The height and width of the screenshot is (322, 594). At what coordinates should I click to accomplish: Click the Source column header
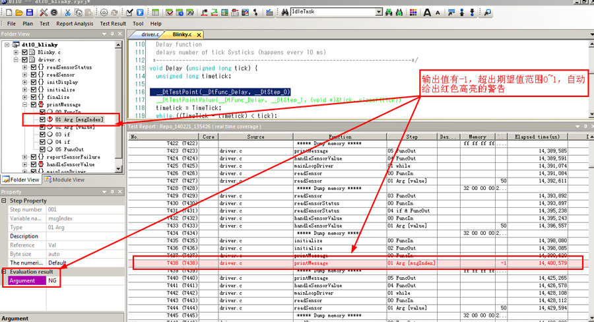click(255, 137)
